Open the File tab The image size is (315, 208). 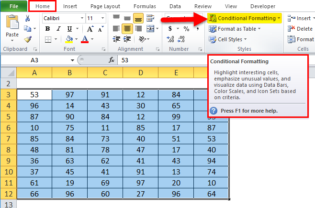point(14,6)
